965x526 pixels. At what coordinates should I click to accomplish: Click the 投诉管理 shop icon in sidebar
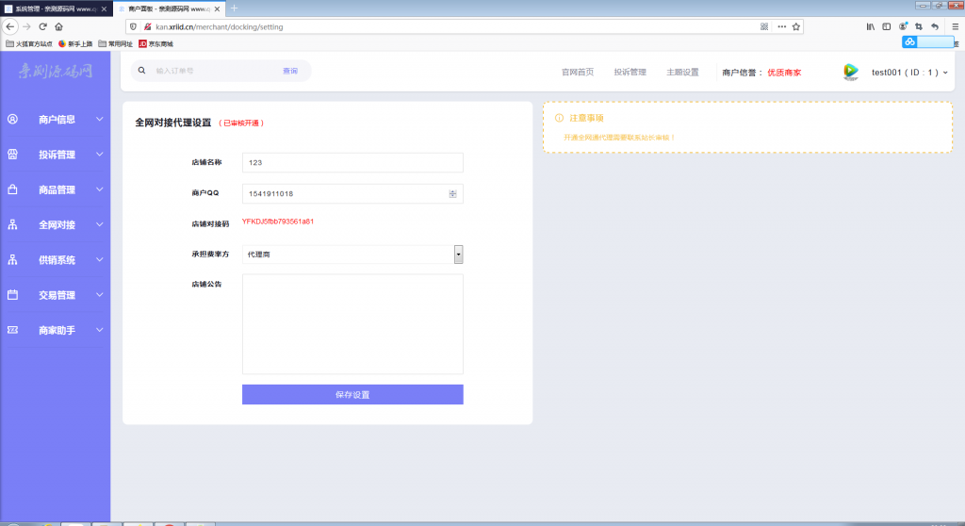coord(13,155)
